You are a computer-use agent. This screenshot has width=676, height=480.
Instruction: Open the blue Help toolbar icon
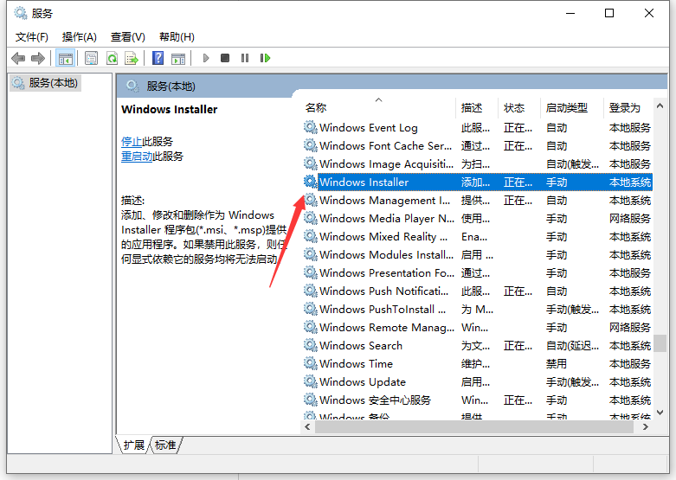click(158, 58)
